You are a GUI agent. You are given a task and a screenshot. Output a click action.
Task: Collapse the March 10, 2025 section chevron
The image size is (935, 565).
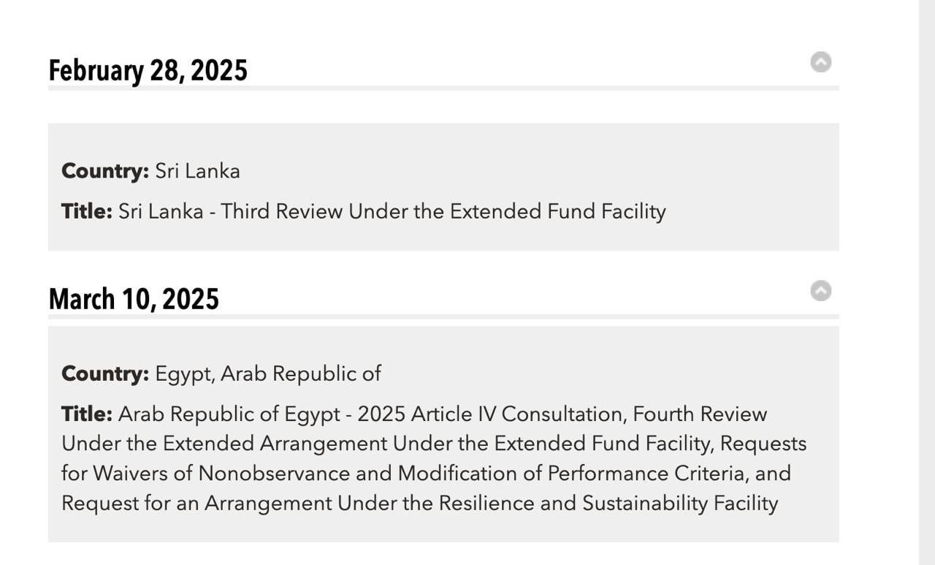pyautogui.click(x=821, y=291)
